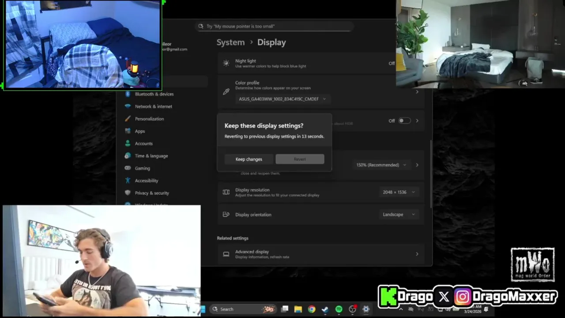This screenshot has width=565, height=318.
Task: Open the ASUS color profile dropdown
Action: (282, 99)
